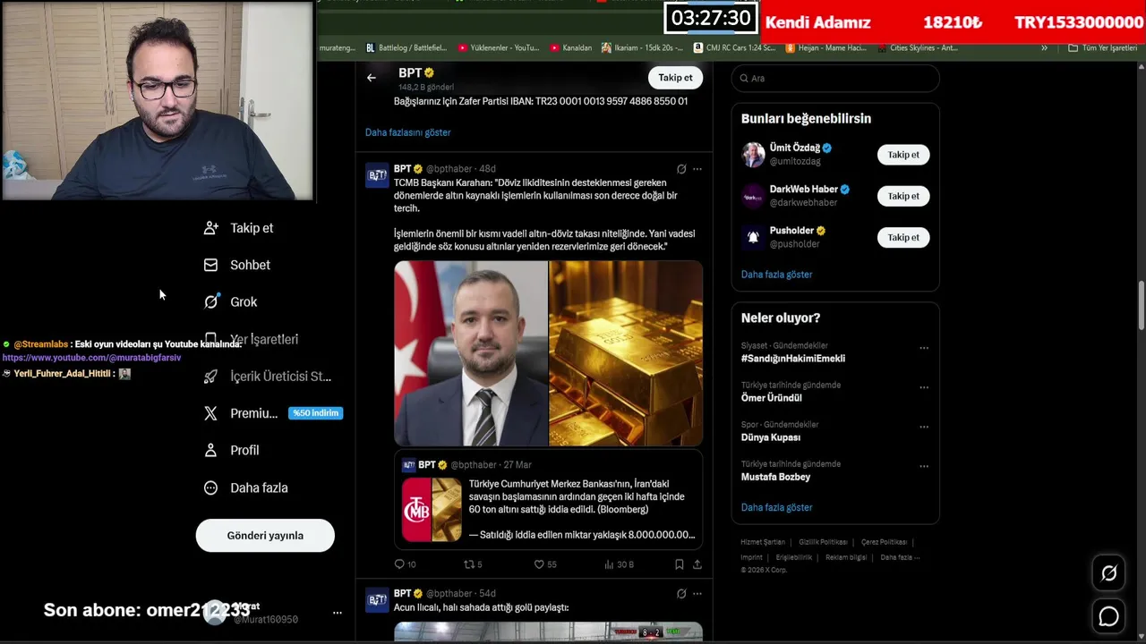Open quoted TCMB post thumbnail
Screen dimensions: 1146x644
coord(432,509)
